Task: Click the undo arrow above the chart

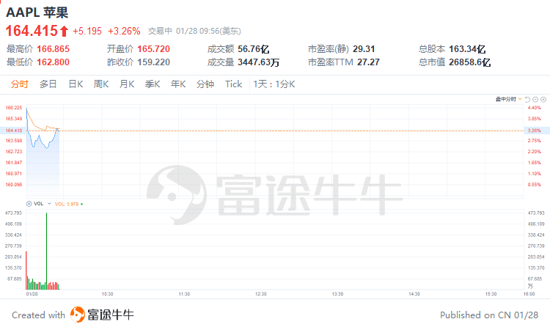Action: tap(527, 100)
